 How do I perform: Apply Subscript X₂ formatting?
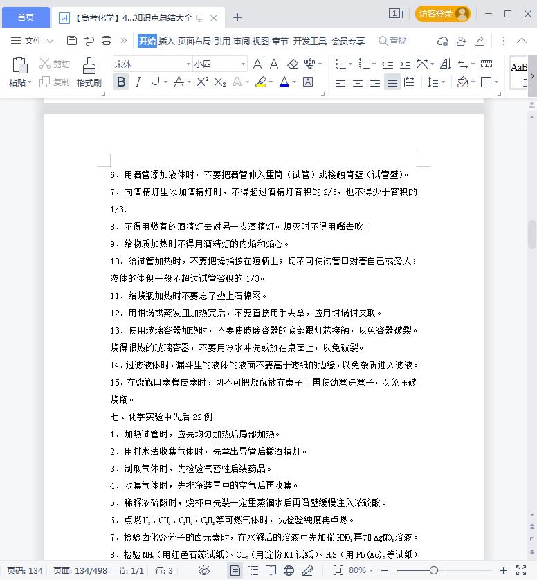point(220,82)
